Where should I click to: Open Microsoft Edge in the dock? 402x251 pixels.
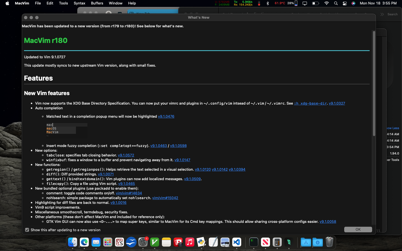[x=84, y=242]
